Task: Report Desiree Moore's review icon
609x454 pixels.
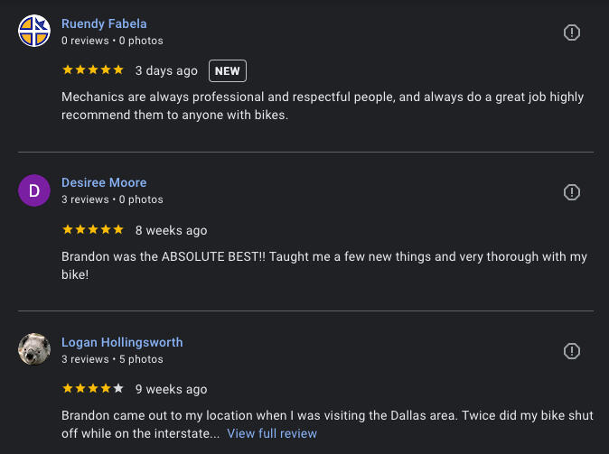Action: click(x=571, y=192)
